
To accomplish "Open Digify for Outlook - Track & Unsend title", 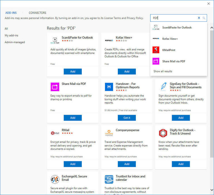I will [183, 132].
